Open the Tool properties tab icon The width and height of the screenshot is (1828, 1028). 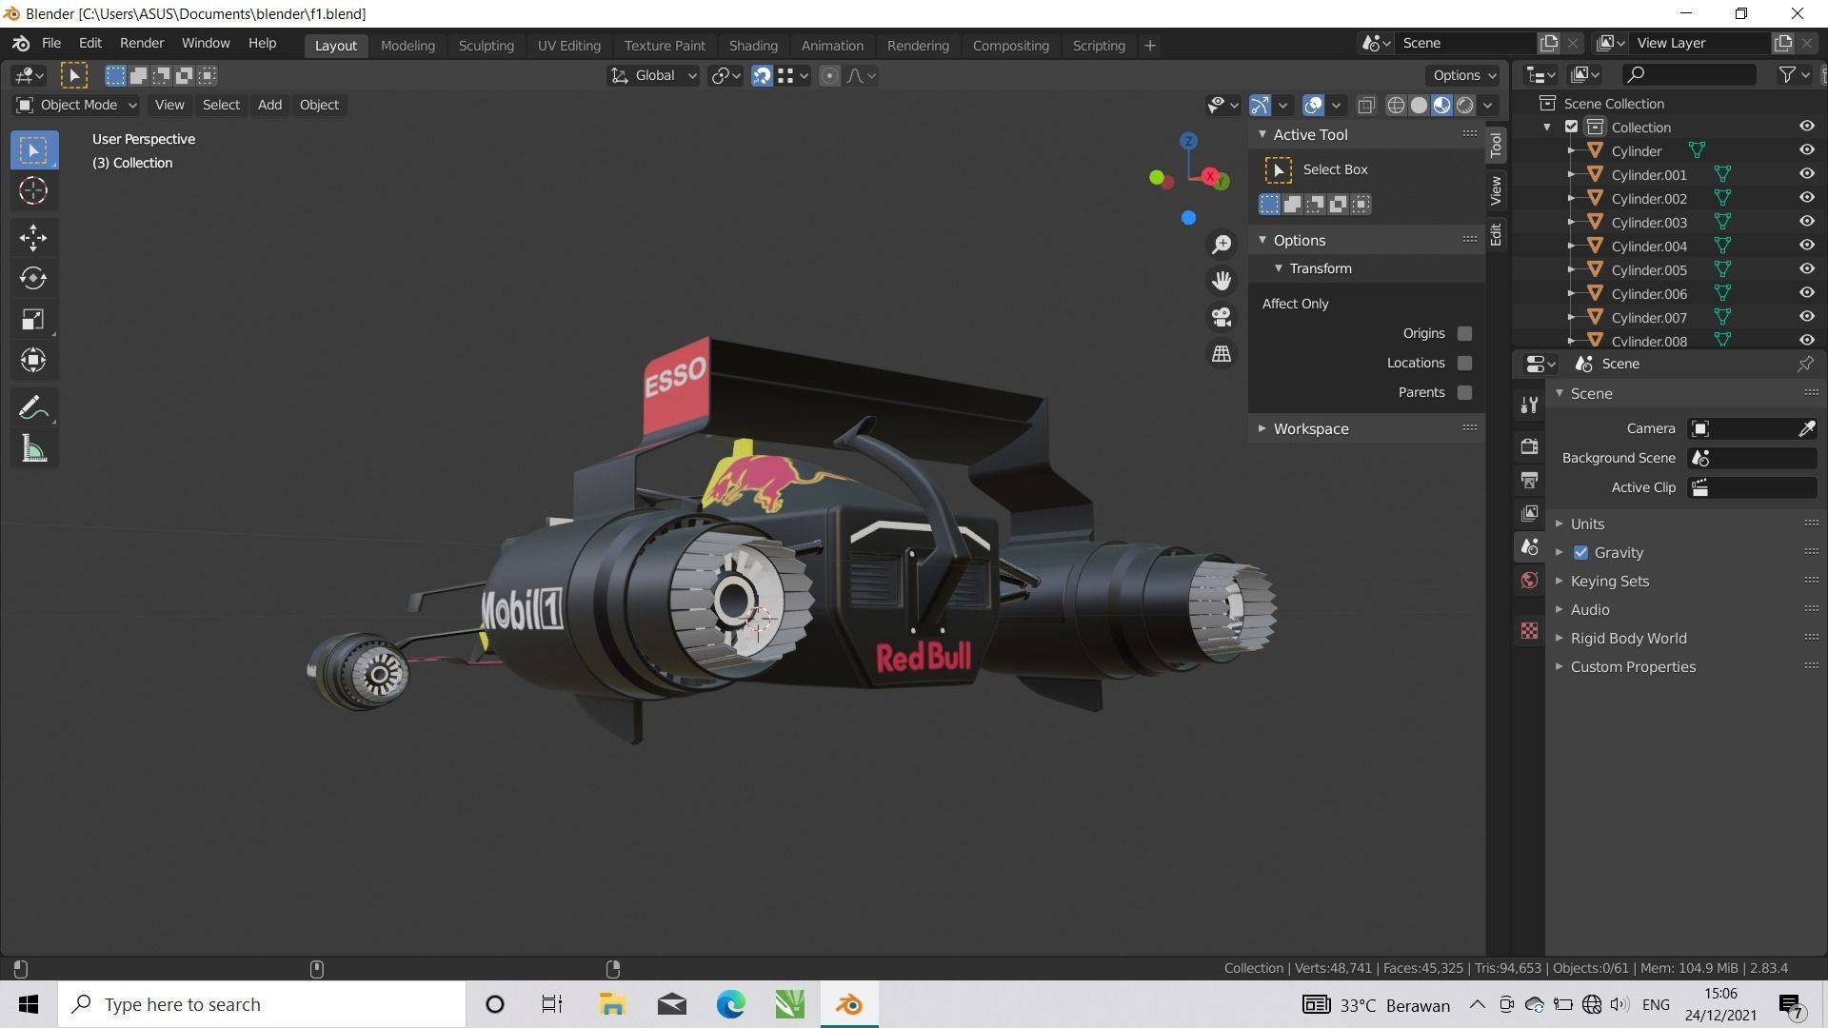pyautogui.click(x=1529, y=405)
